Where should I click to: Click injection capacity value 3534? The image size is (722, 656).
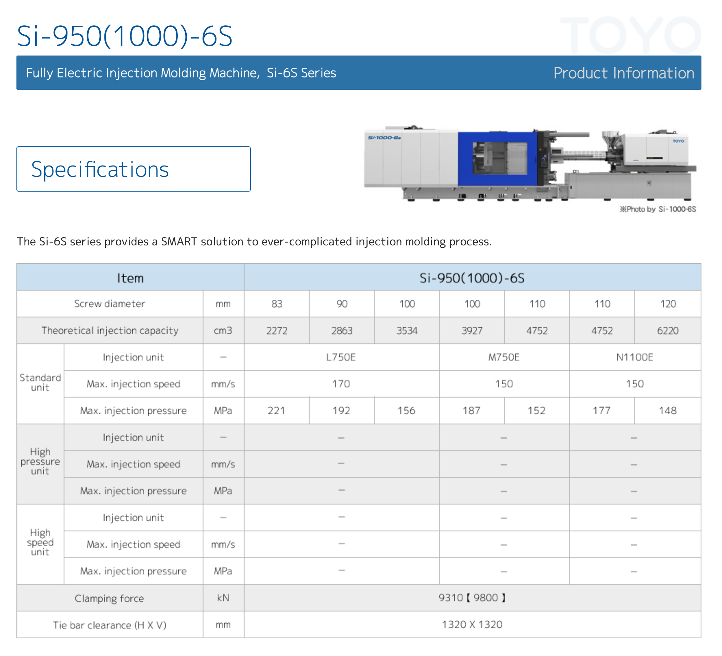pos(407,330)
